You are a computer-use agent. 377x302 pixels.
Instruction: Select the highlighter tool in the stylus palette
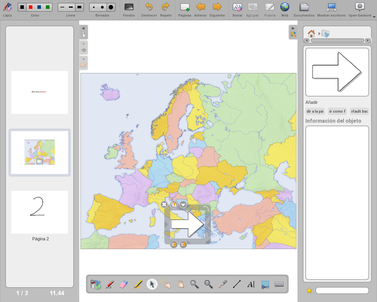pyautogui.click(x=138, y=284)
